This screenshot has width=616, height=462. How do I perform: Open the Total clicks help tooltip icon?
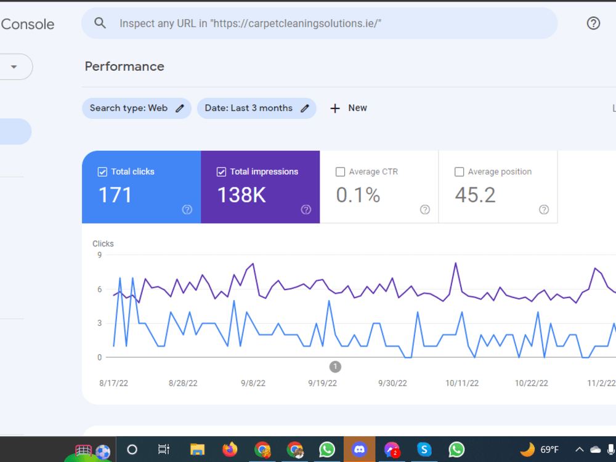tap(187, 209)
